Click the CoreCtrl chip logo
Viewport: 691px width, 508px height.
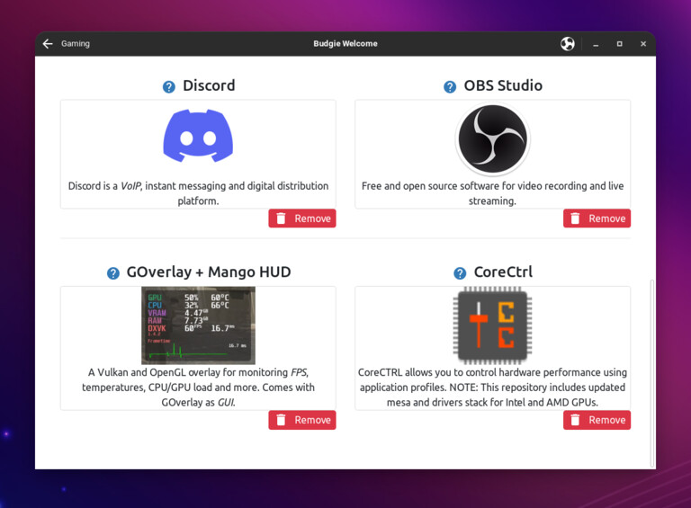pyautogui.click(x=492, y=325)
